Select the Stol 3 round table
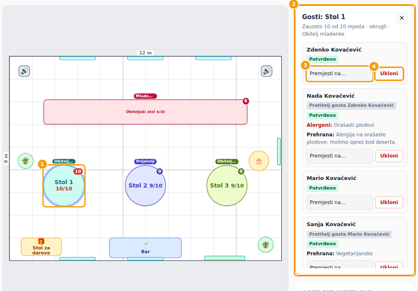 227,186
